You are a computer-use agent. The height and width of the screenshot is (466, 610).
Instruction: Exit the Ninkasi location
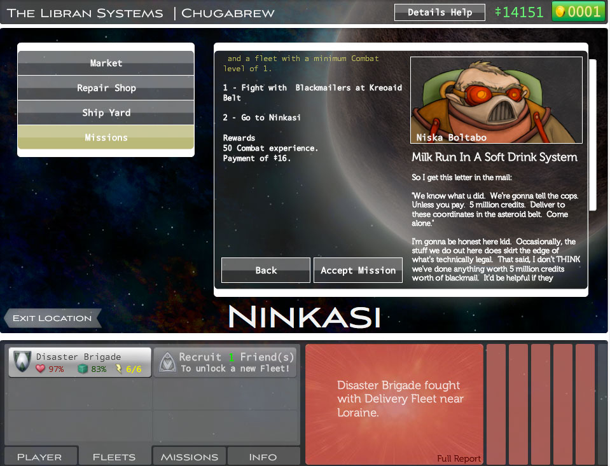click(x=52, y=318)
